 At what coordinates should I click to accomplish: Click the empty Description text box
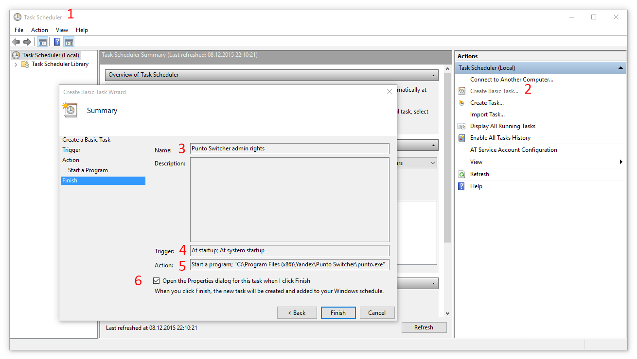click(x=290, y=199)
